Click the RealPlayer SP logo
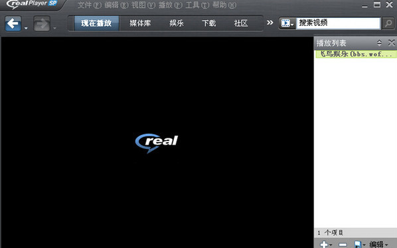Viewport: 397px width, 248px height. tap(32, 4)
